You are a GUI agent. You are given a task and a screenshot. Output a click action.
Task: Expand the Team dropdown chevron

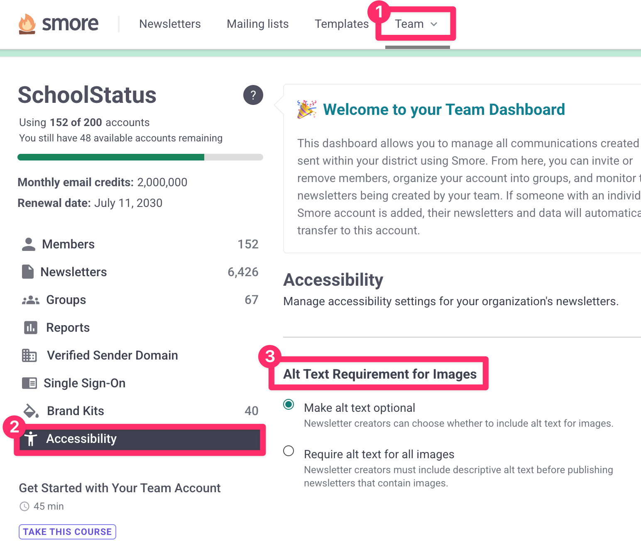(434, 24)
